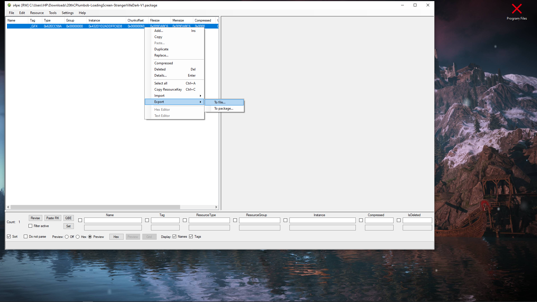Toggle the Sort checkbox
This screenshot has width=537, height=302.
[x=9, y=237]
